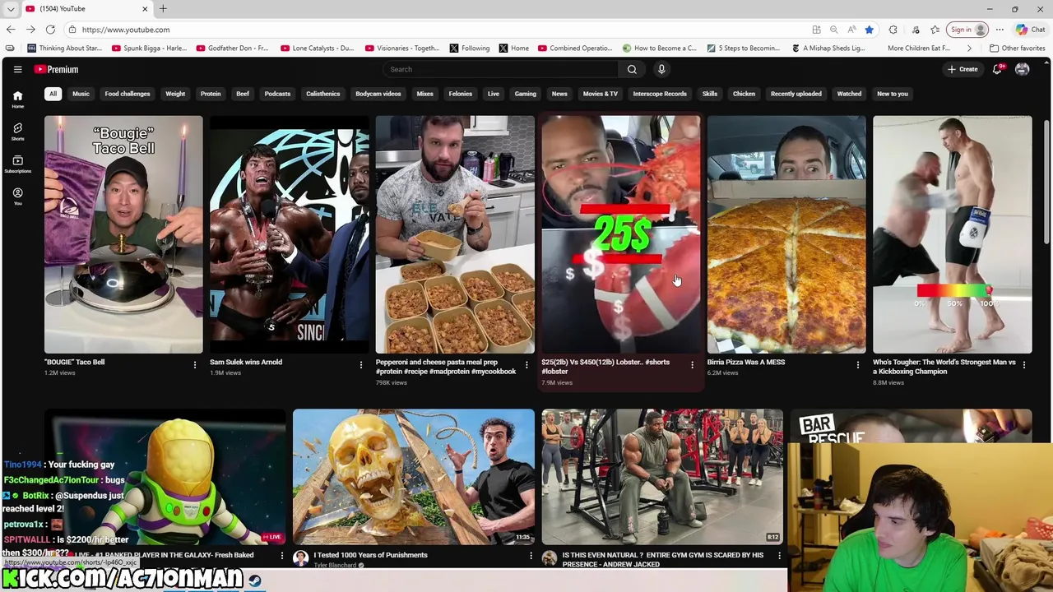This screenshot has width=1053, height=592.
Task: Select the Interscope Records chip
Action: tap(660, 94)
